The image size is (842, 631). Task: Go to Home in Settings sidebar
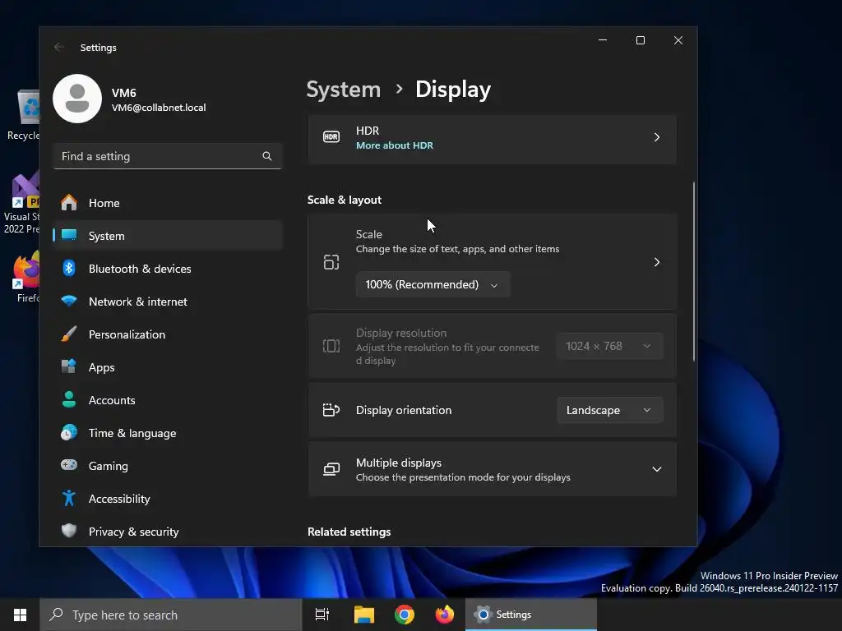168,203
